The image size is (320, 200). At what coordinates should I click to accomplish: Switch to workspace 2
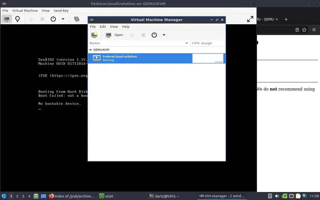pyautogui.click(x=17, y=196)
